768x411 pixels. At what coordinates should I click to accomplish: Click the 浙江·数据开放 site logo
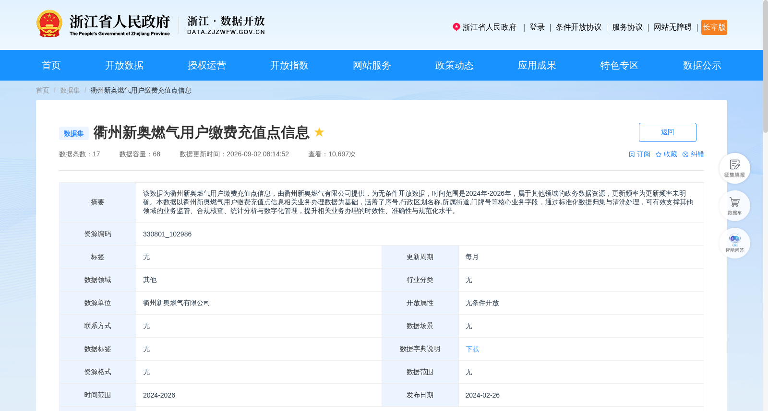[x=226, y=25]
